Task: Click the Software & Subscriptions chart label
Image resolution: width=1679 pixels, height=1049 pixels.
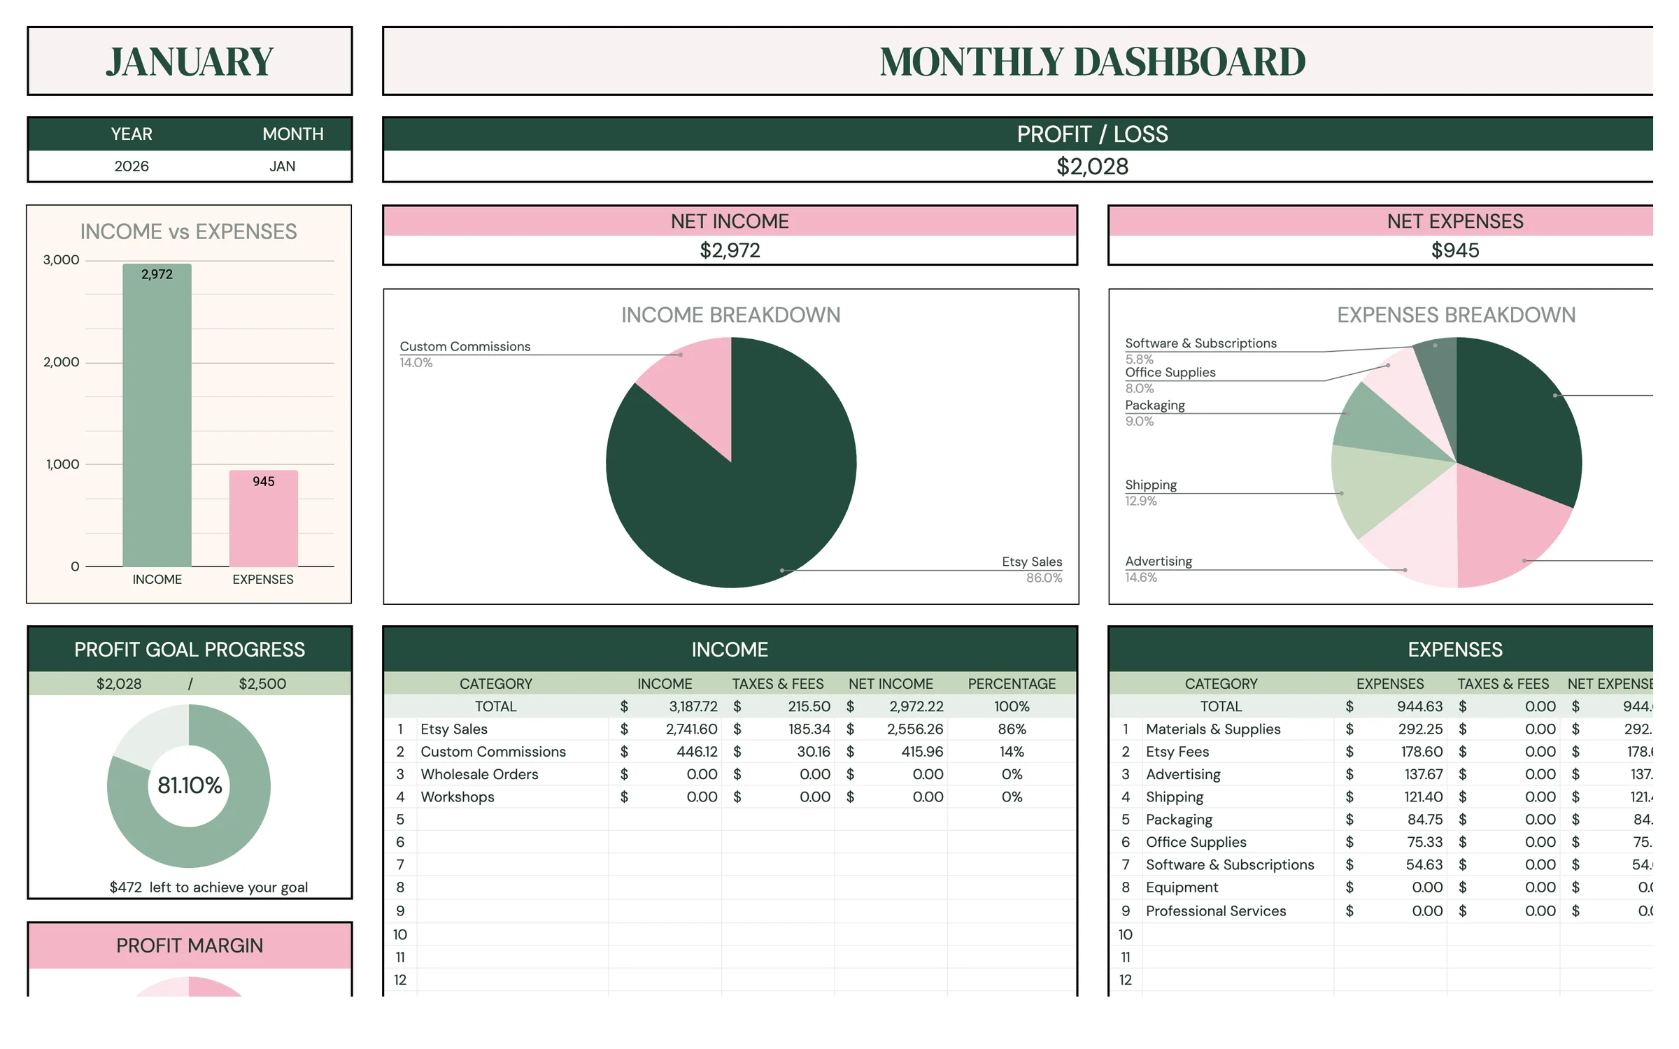Action: 1200,350
